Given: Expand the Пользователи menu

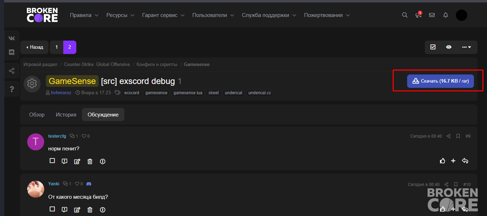Looking at the screenshot, I should (213, 15).
